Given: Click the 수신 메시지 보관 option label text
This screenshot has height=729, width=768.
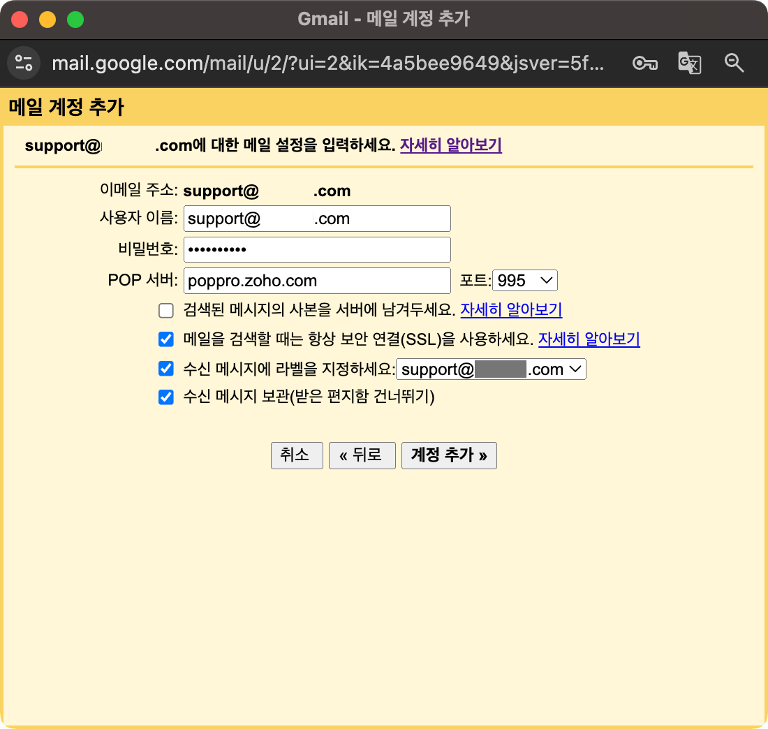Looking at the screenshot, I should pyautogui.click(x=309, y=397).
